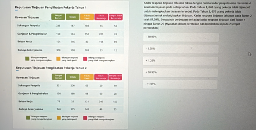Click Setuju column header in Tahun 1 table

pyautogui.click(x=72, y=17)
